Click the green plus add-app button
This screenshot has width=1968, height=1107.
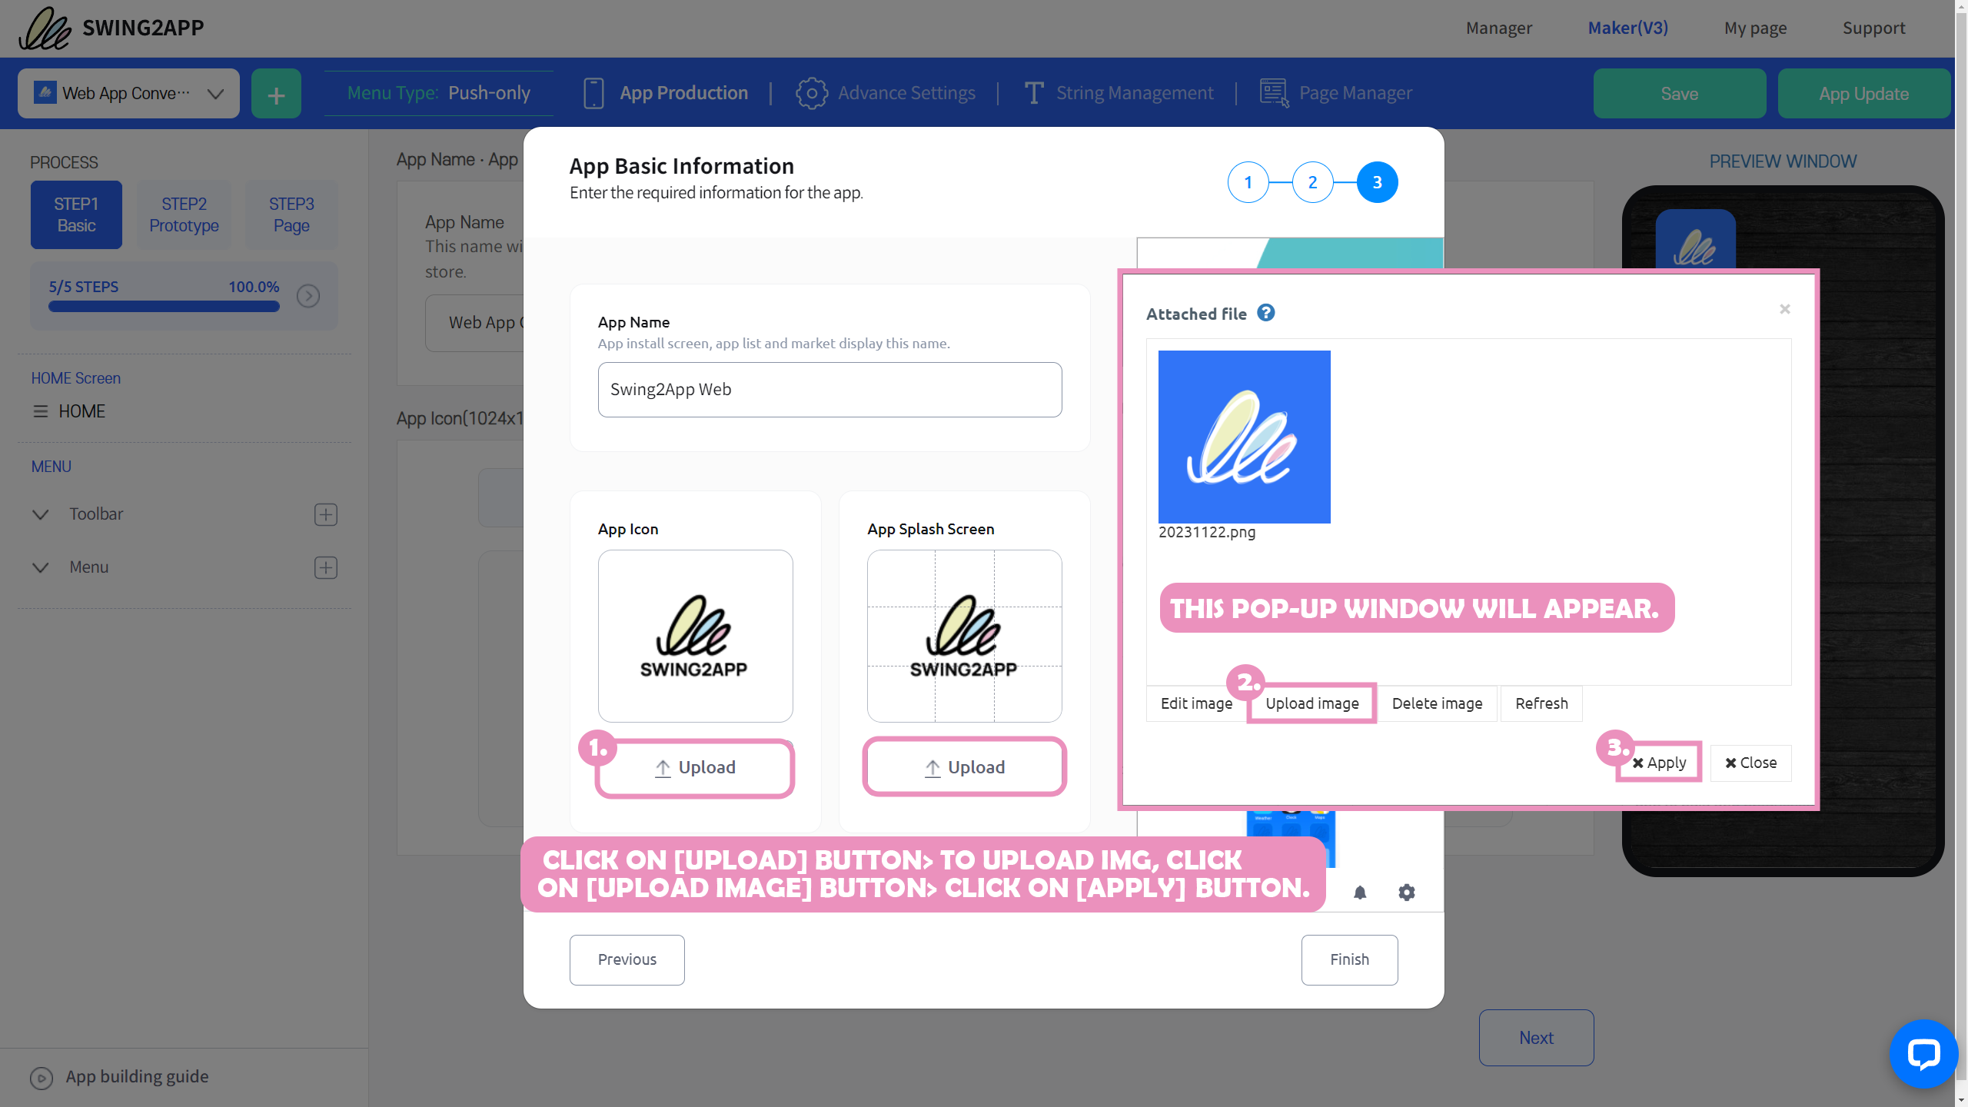coord(276,94)
